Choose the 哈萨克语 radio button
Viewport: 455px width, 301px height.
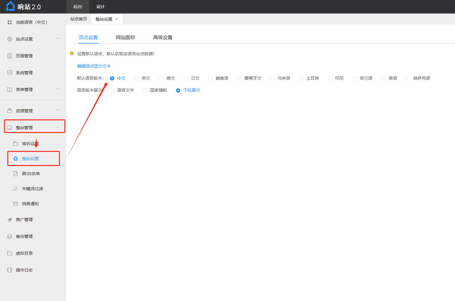pyautogui.click(x=408, y=78)
